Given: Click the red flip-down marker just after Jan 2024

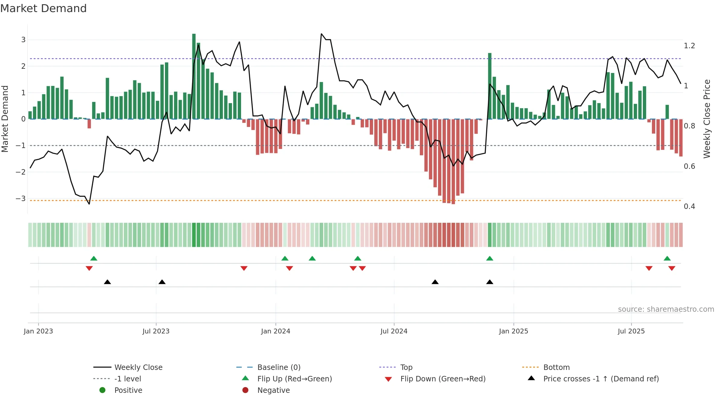Looking at the screenshot, I should pyautogui.click(x=289, y=268).
